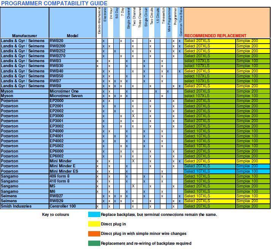Screen dimensions: 271x252
Task: Click Select 207XLS in the RWB20 row
Action: click(197, 41)
